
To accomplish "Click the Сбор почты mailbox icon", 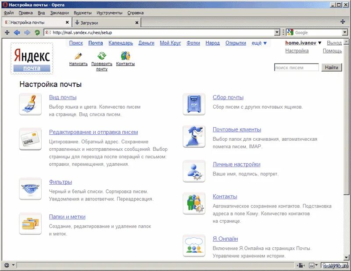I will click(x=194, y=104).
